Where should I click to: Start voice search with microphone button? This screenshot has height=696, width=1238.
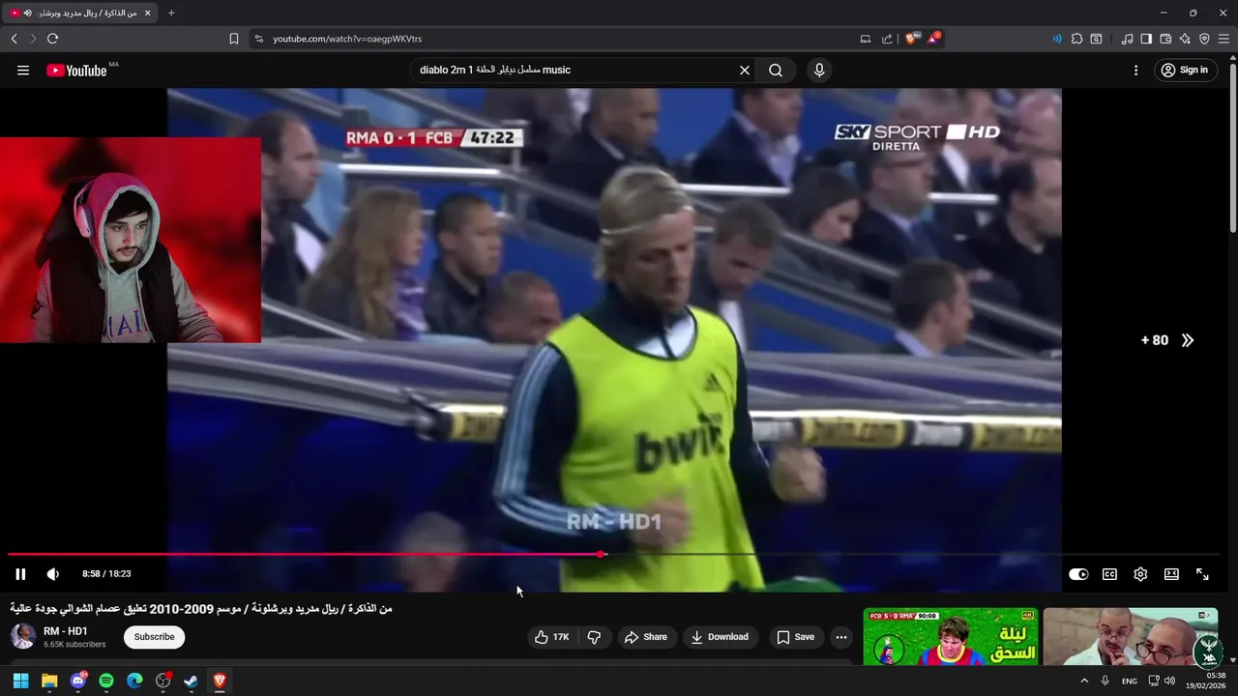pyautogui.click(x=819, y=70)
